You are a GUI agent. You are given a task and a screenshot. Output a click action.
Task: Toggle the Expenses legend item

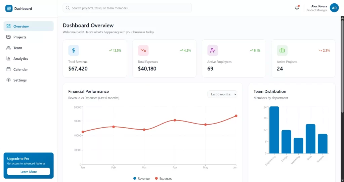coord(163,179)
